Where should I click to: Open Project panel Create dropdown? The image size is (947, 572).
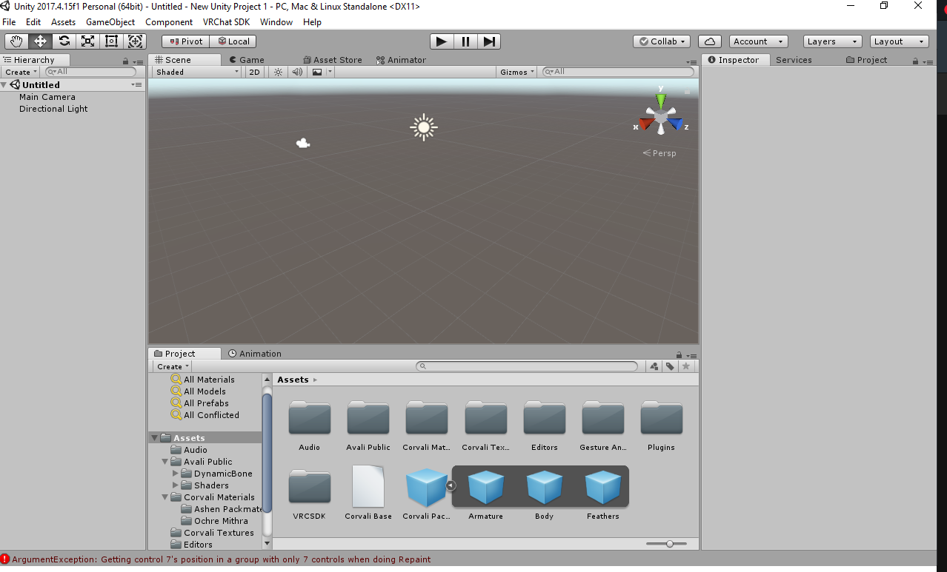coord(173,366)
